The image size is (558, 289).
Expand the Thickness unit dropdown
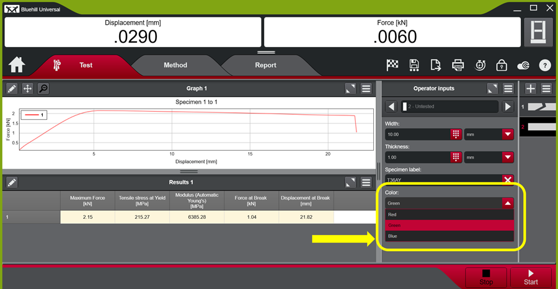[x=507, y=157]
